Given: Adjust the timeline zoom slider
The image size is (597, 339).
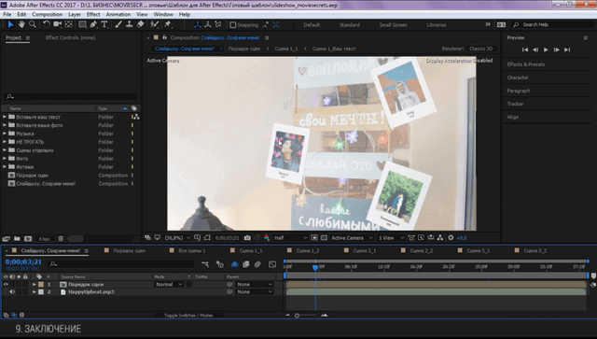Looking at the screenshot, I should pyautogui.click(x=297, y=315).
